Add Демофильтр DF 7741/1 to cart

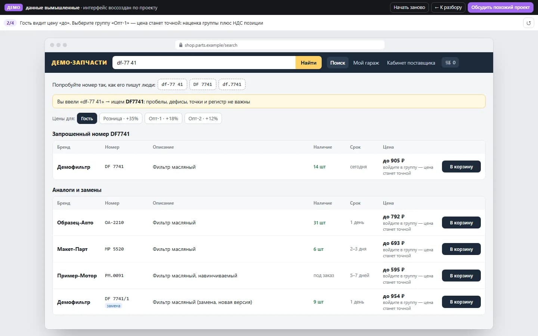(x=461, y=302)
